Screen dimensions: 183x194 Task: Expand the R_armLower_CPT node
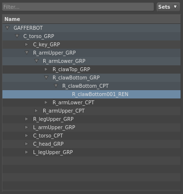[x=46, y=102]
